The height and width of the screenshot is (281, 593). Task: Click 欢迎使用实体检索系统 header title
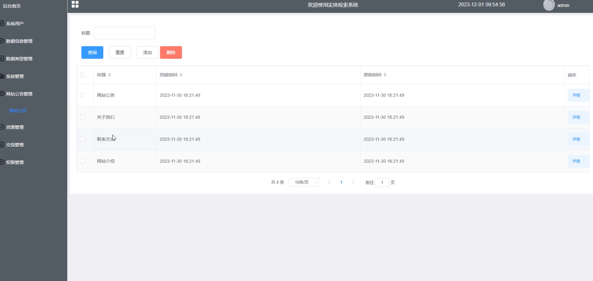coord(333,5)
